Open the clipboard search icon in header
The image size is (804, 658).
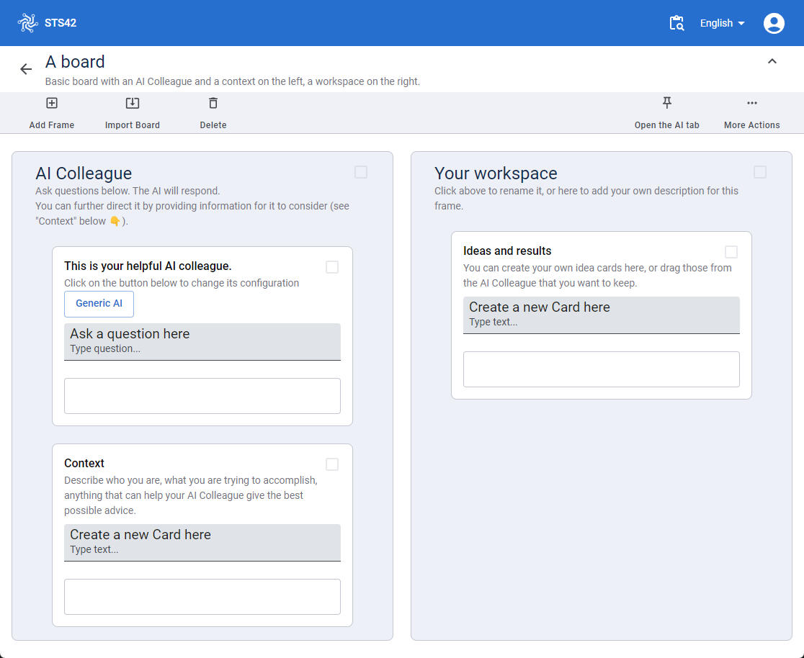676,23
